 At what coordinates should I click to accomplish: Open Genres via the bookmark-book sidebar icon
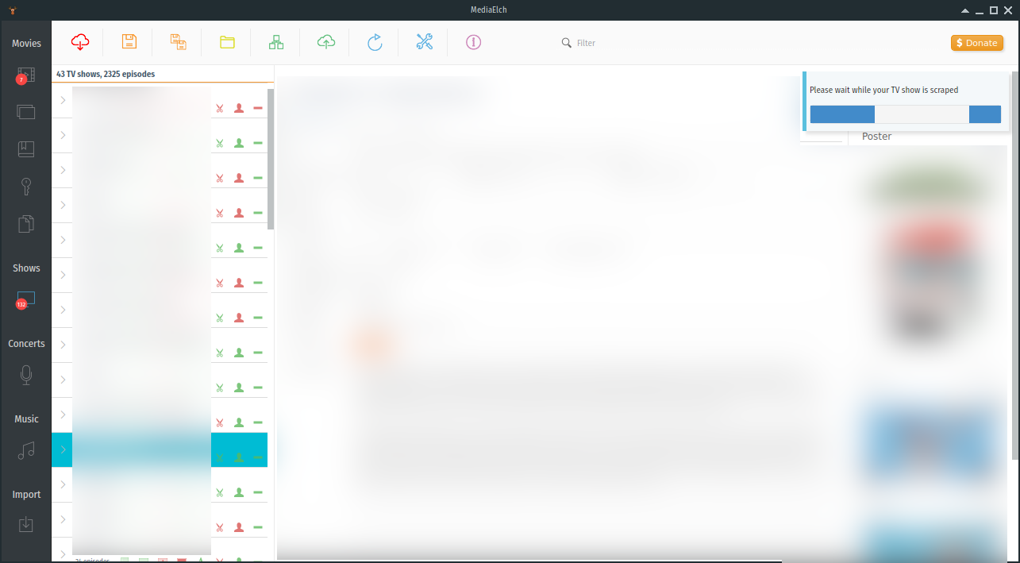(26, 148)
